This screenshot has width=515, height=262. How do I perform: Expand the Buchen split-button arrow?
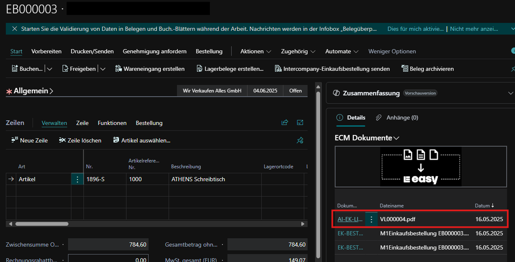pos(50,69)
